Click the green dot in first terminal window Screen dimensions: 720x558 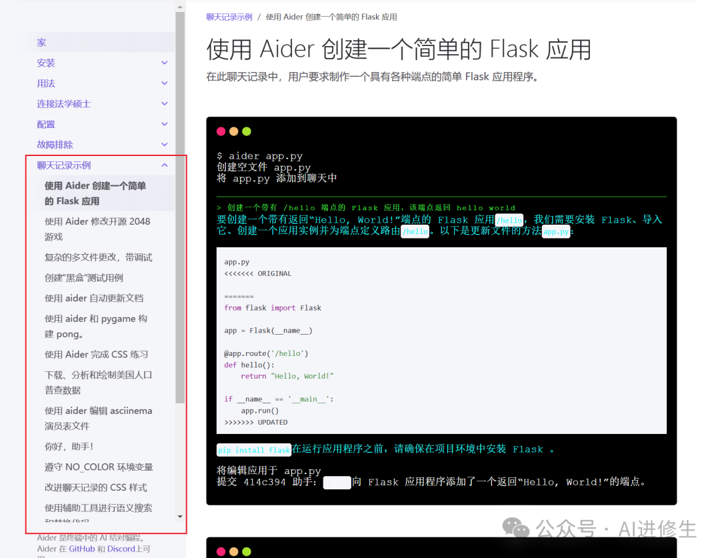pos(247,131)
